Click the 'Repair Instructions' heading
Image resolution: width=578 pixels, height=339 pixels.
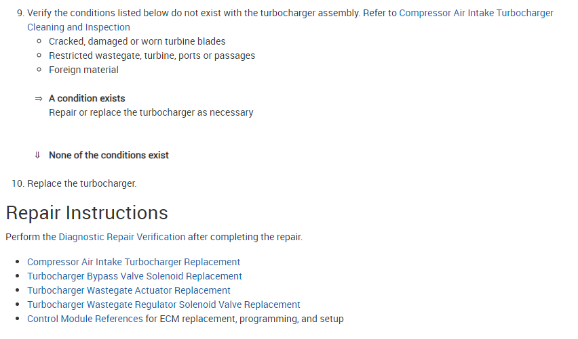[x=87, y=212]
